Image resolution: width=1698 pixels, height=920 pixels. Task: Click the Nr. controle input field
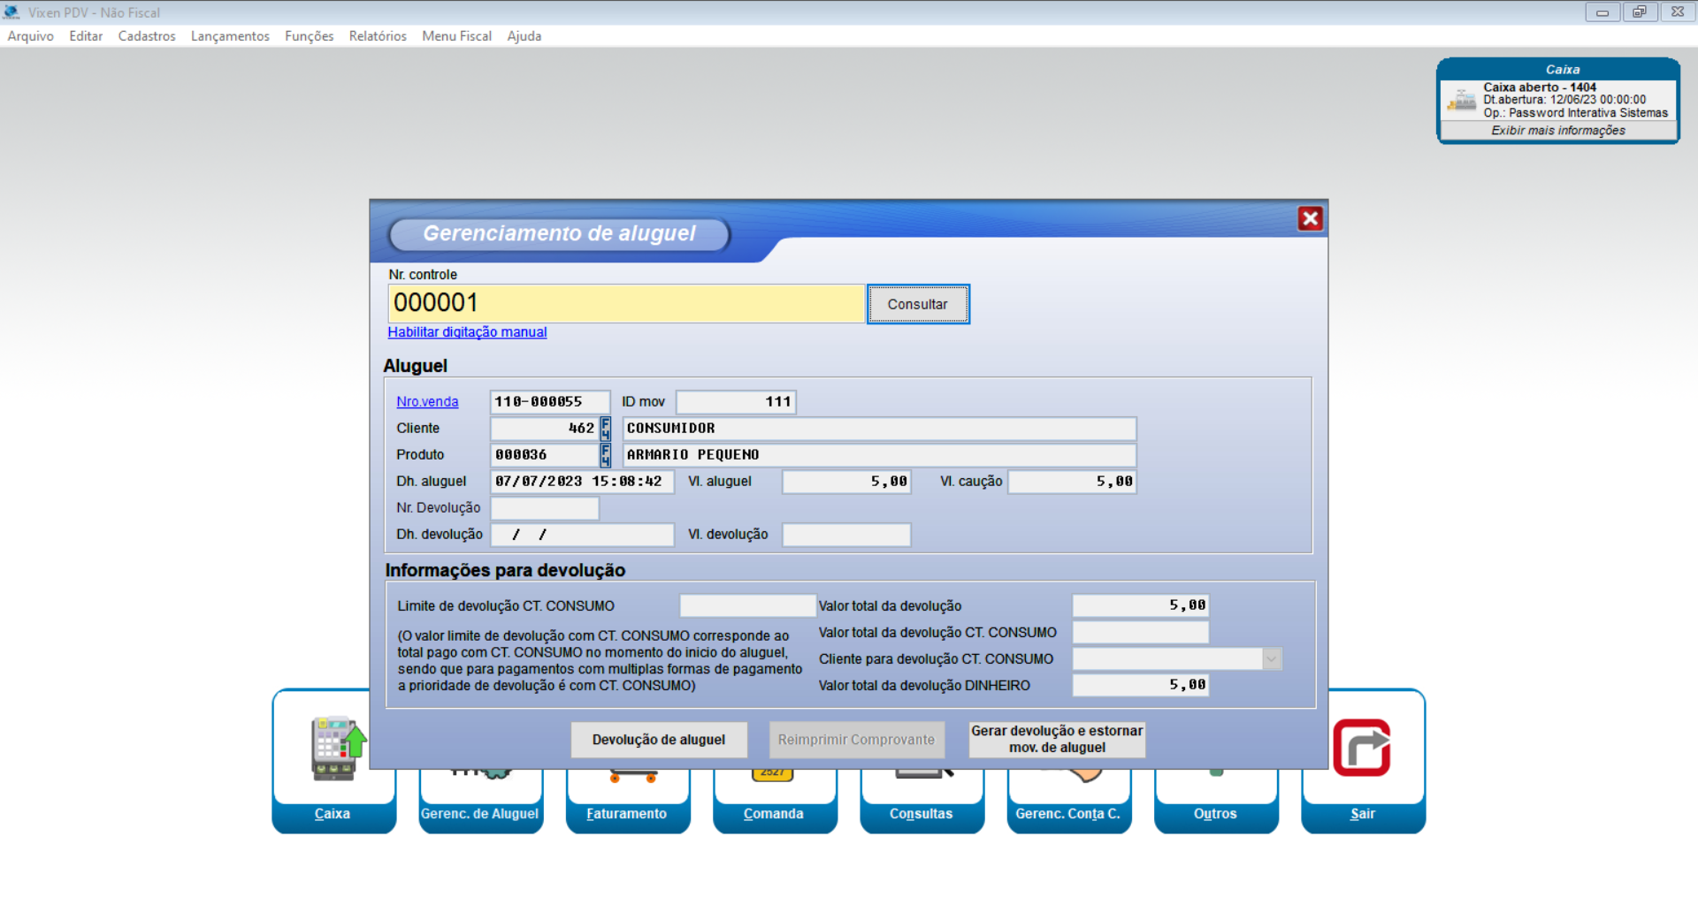point(625,303)
